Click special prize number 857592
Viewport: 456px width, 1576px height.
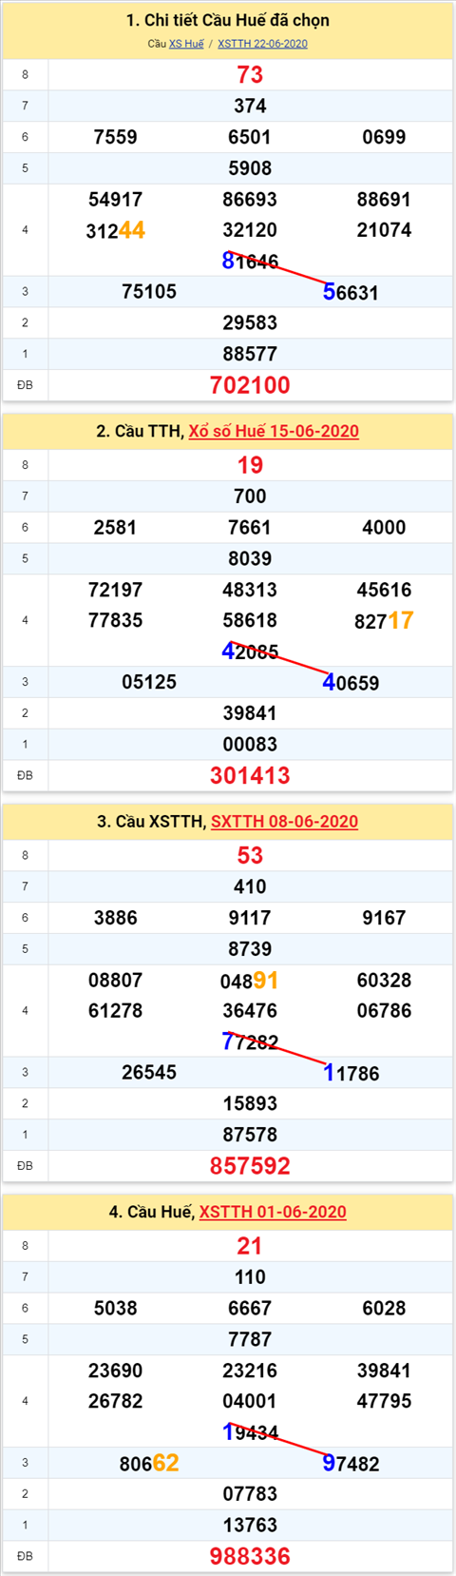point(250,1166)
